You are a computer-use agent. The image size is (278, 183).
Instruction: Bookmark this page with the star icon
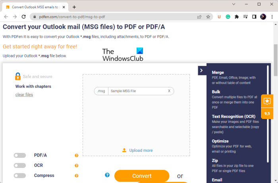(208, 17)
